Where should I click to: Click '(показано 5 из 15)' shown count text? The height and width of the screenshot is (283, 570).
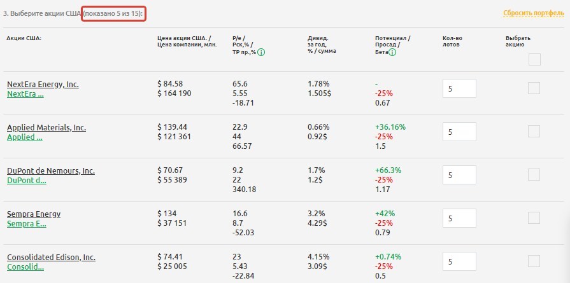coord(113,13)
